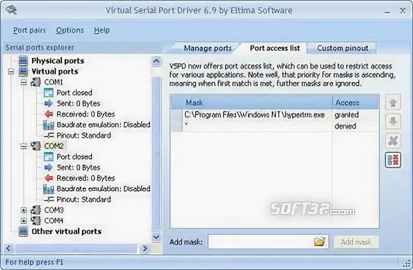Select the Port access list tab

click(x=275, y=48)
